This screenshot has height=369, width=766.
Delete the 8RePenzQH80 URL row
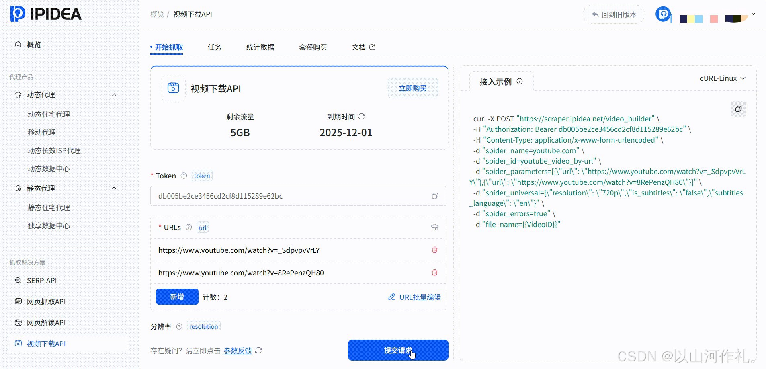click(434, 273)
